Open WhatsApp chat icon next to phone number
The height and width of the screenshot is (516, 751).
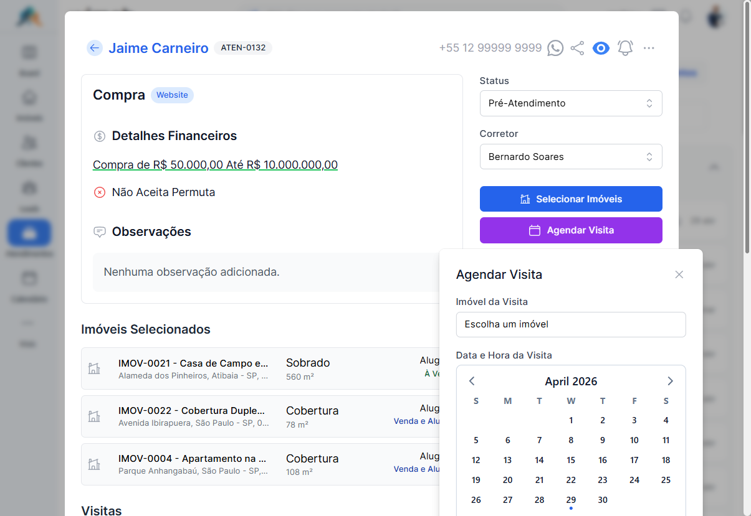(555, 48)
